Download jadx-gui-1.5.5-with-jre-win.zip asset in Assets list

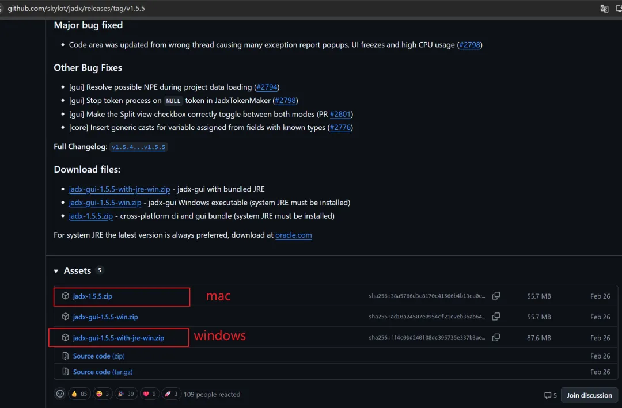pyautogui.click(x=119, y=338)
